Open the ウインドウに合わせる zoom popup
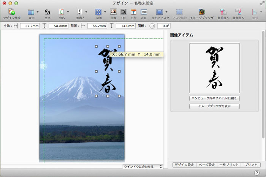 [143, 166]
